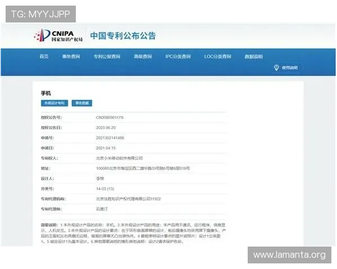
Task: Click the agent name next to 专利代理师
Action: click(x=102, y=209)
